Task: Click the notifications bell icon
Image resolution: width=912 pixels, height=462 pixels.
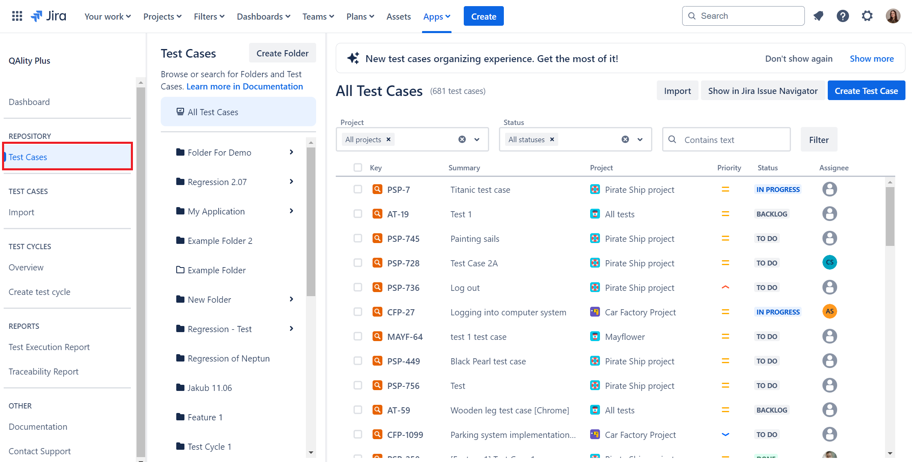Action: (818, 16)
